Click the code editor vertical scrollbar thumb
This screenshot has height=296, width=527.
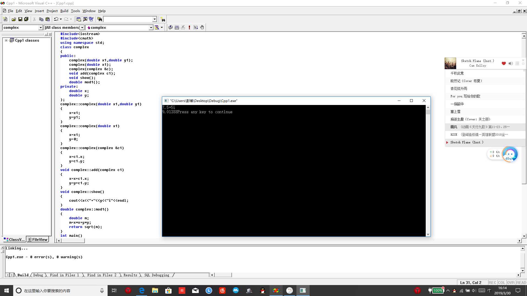524,111
